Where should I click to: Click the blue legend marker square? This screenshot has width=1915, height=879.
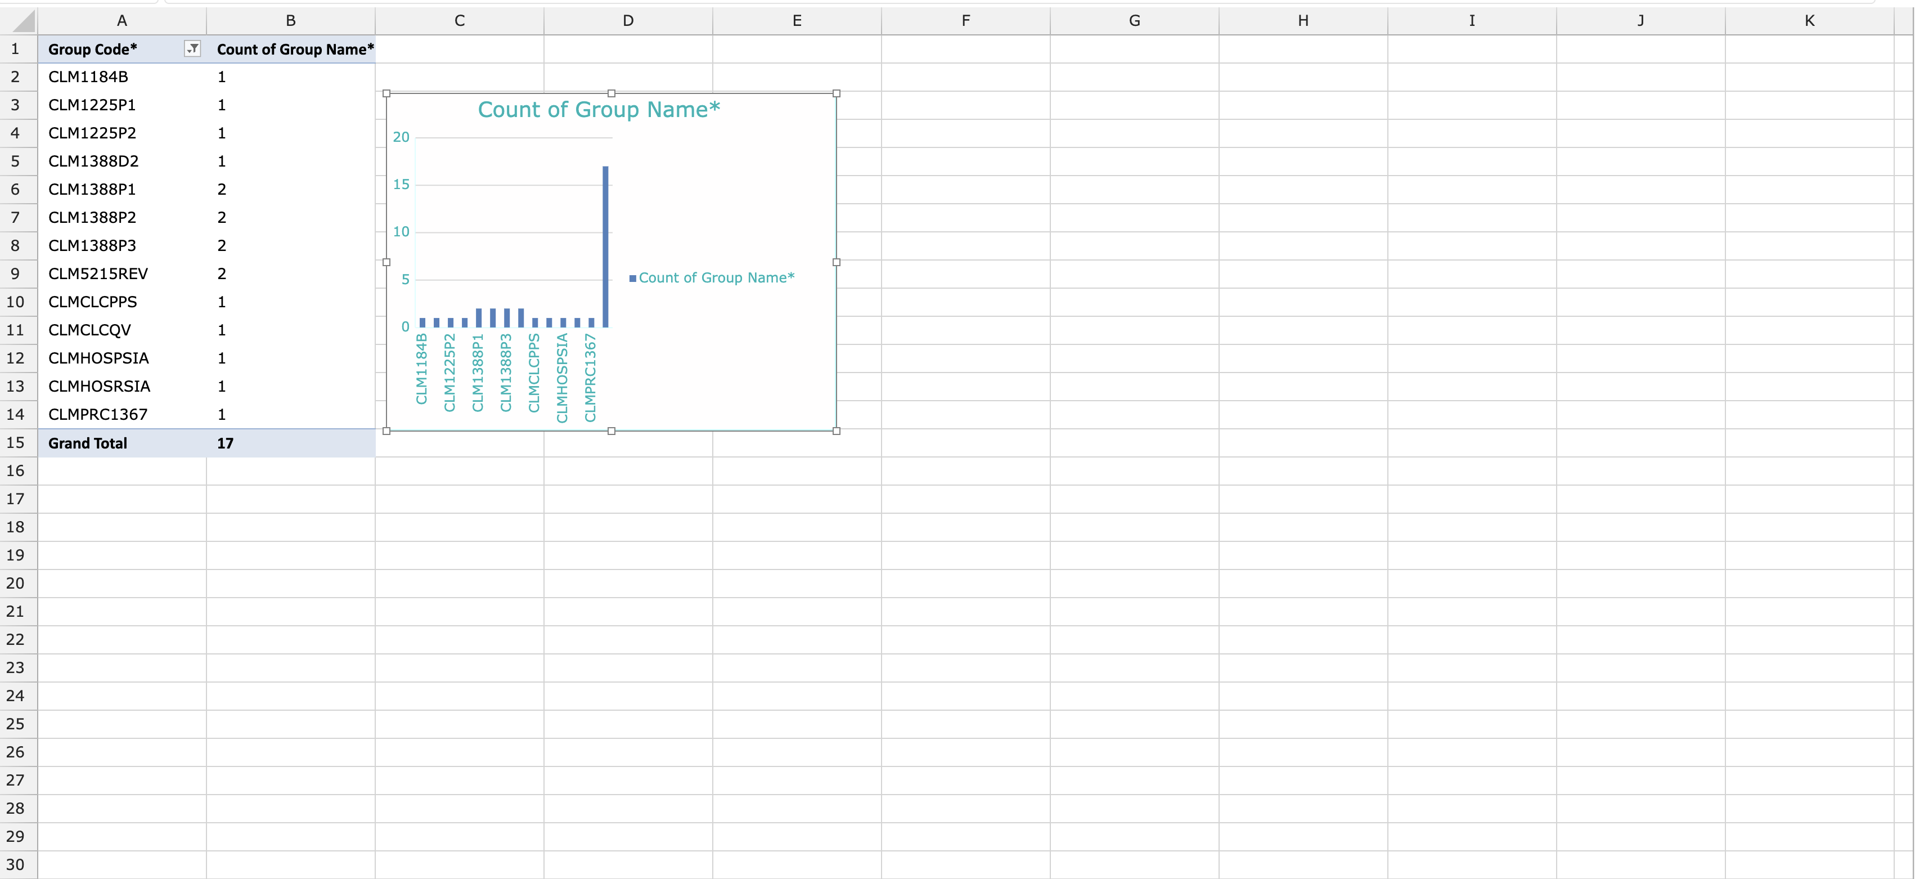click(633, 278)
